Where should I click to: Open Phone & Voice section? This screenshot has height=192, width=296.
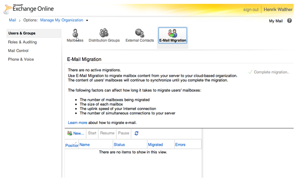point(21,59)
